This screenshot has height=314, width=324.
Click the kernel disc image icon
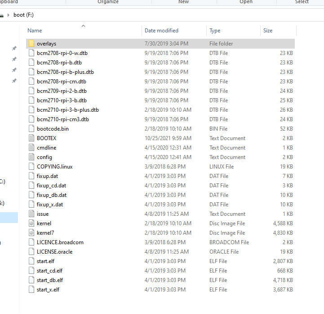click(31, 223)
